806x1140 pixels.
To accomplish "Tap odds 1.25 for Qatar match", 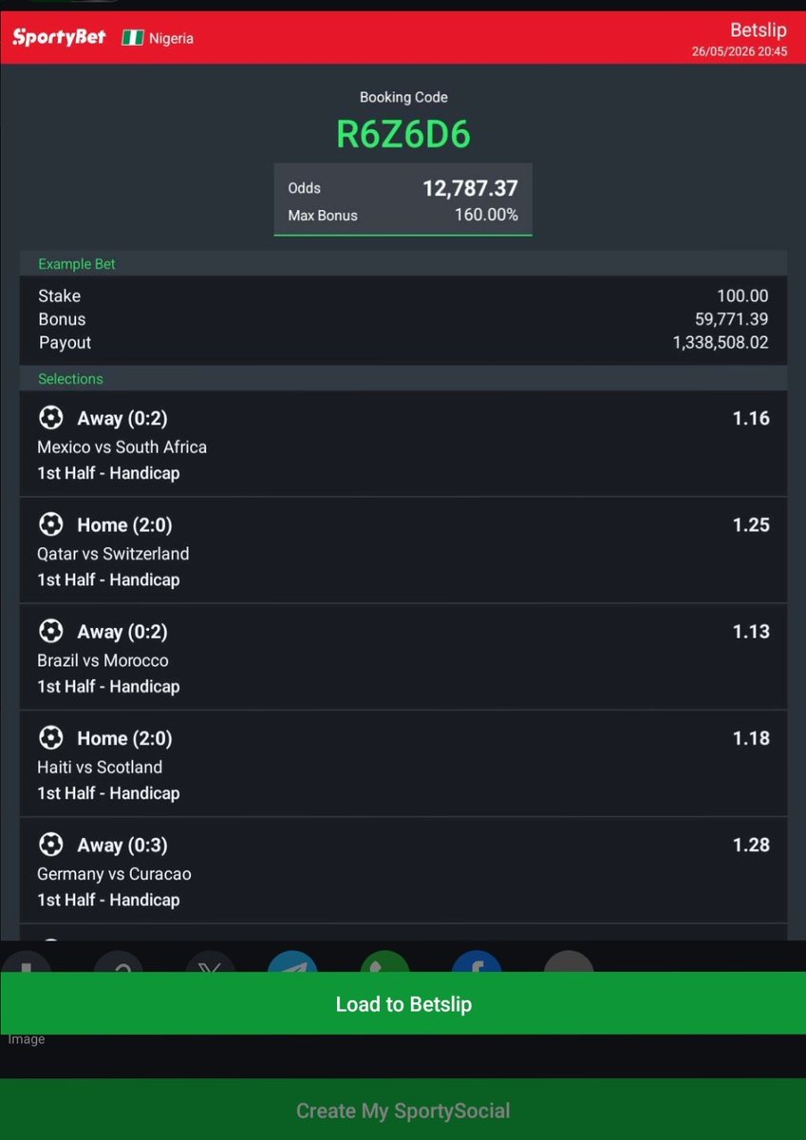I will point(751,524).
